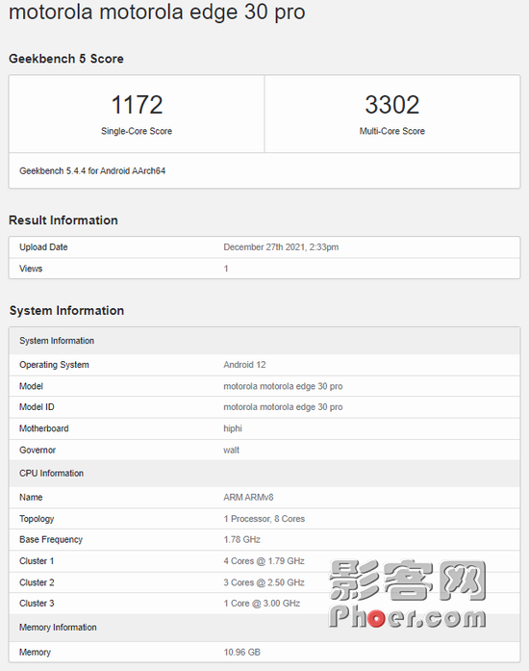Click the Base Frequency 1.78 GHz value
This screenshot has height=671, width=529.
242,540
